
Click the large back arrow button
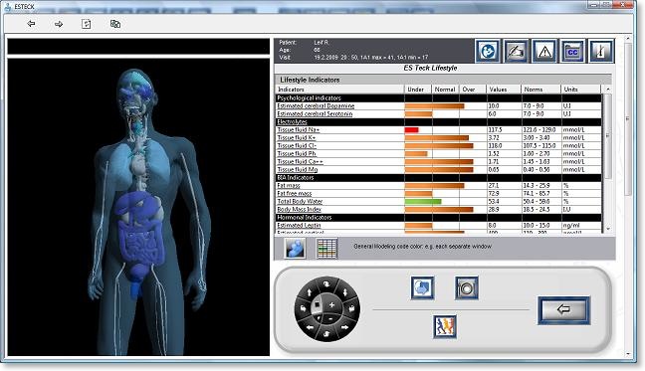[563, 310]
